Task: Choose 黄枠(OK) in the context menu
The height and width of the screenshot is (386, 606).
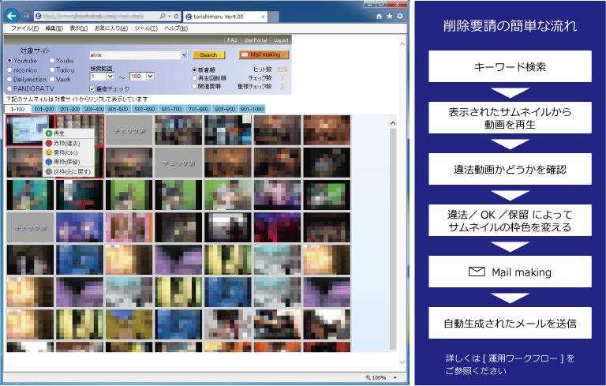Action: [x=68, y=152]
